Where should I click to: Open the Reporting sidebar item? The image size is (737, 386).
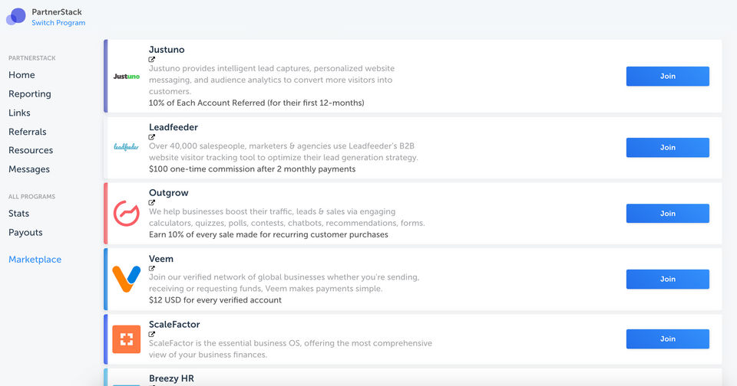click(x=30, y=94)
